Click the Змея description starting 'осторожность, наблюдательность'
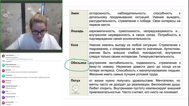Viewport: 189px width, 106px height. point(135,19)
